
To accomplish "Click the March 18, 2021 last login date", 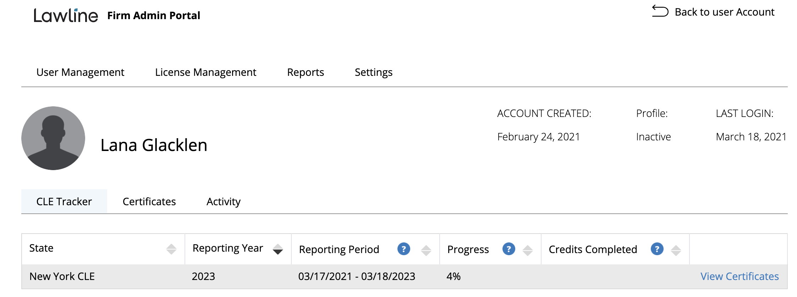I will (x=751, y=137).
